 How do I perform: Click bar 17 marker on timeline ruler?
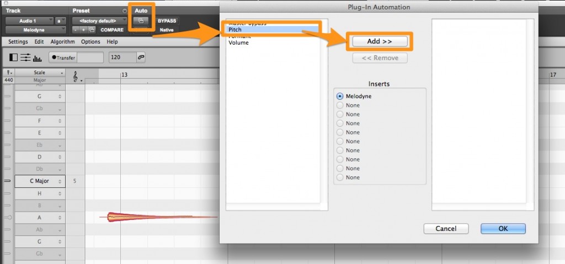(553, 75)
